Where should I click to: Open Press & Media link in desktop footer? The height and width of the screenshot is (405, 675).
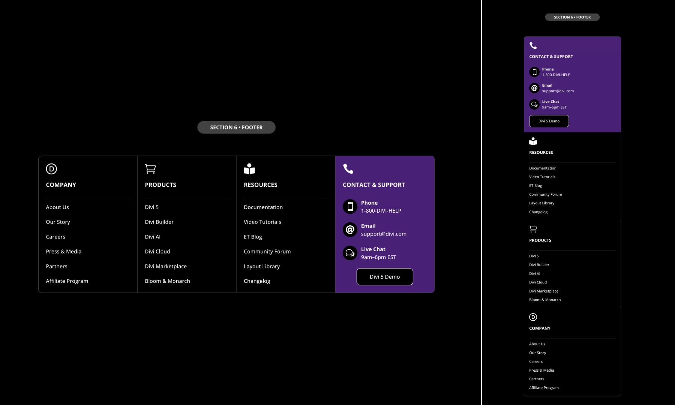[64, 251]
